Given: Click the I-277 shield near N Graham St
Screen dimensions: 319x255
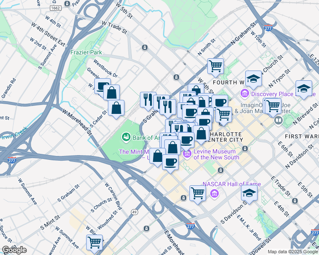Looking at the screenshot, I should [x=268, y=28].
